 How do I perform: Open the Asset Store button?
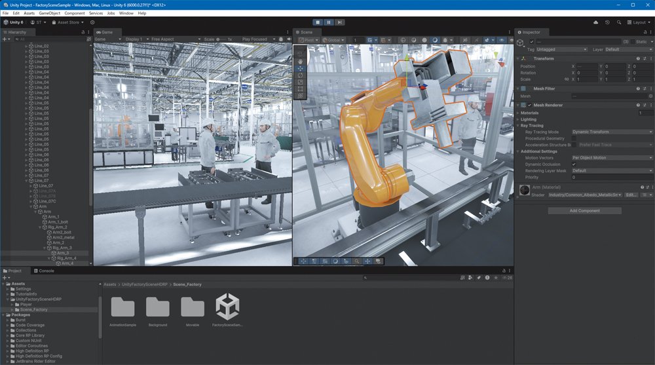click(x=67, y=22)
